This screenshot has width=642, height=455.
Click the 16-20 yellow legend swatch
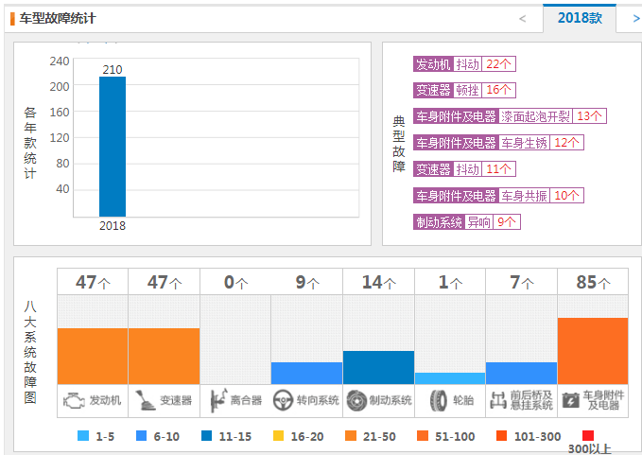(x=278, y=435)
